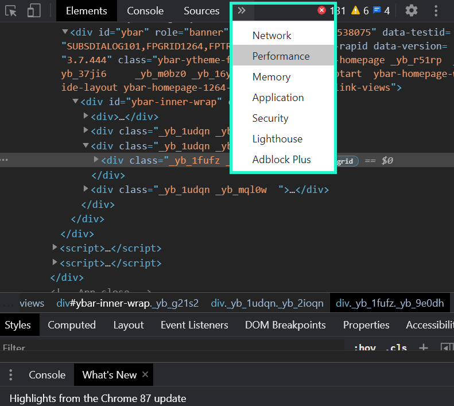Switch to the Sources tab

[x=201, y=11]
